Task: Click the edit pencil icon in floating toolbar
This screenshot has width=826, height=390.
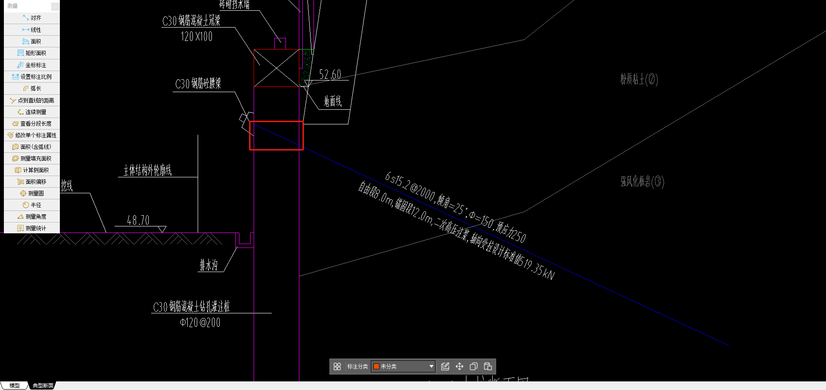Action: click(x=445, y=366)
